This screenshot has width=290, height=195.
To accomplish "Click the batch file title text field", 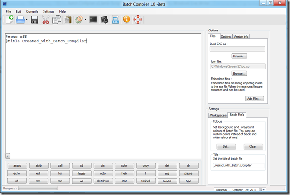I will (238, 165).
